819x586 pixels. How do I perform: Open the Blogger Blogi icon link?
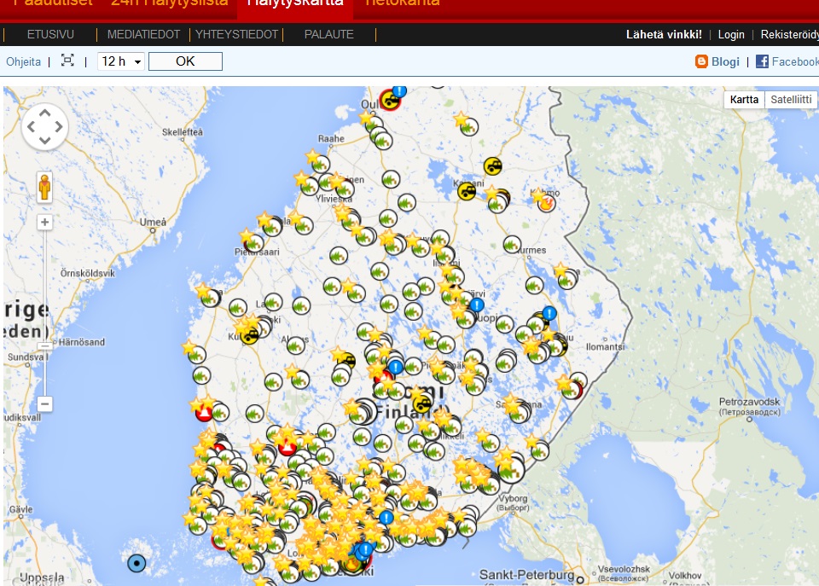tap(702, 61)
